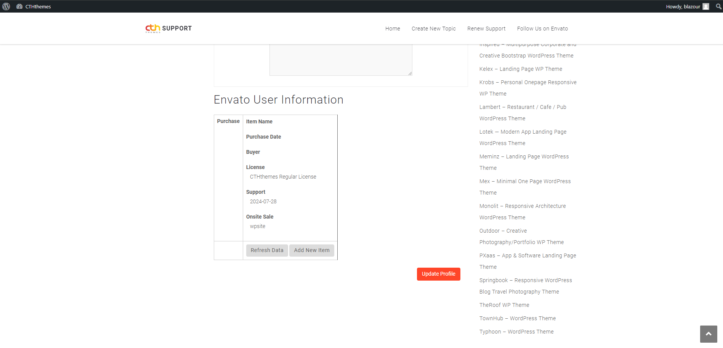Screen dimensions: 723x348
Task: Open Create New Topic menu item
Action: [x=434, y=29]
